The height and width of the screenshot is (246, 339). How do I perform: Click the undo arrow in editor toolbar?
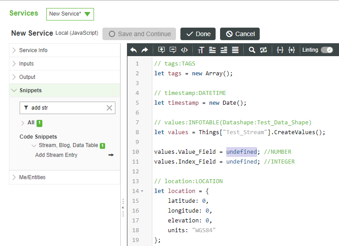[134, 50]
